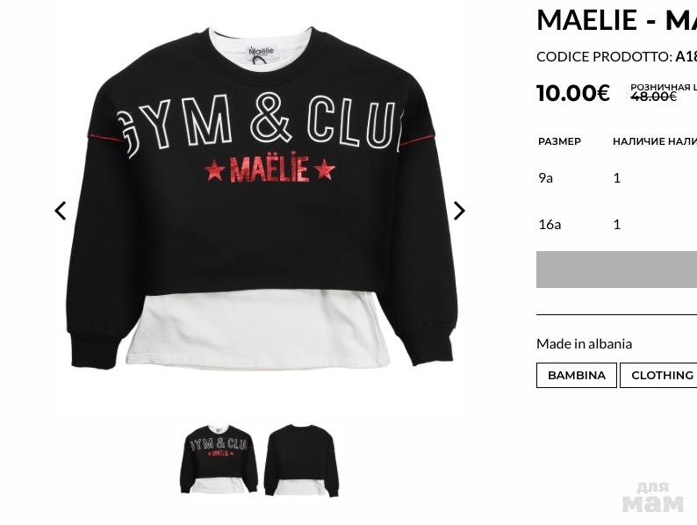Select back view sweatshirt thumbnail

point(301,460)
